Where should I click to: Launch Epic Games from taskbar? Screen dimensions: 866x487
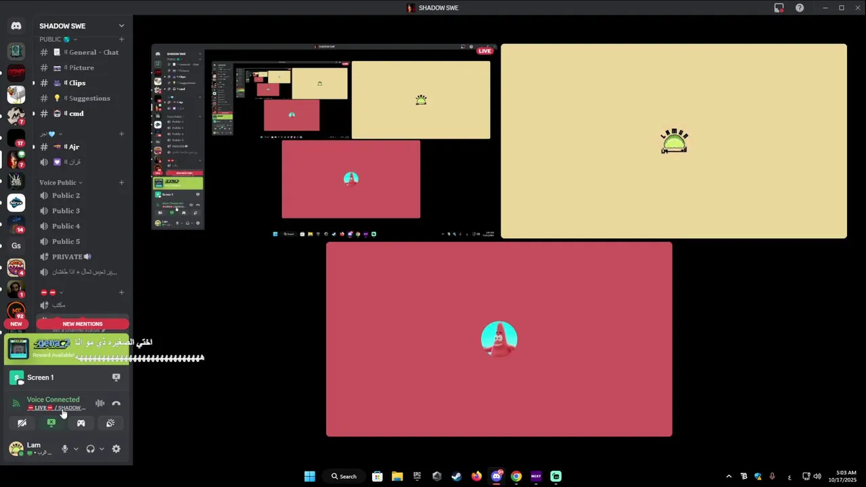(x=417, y=476)
